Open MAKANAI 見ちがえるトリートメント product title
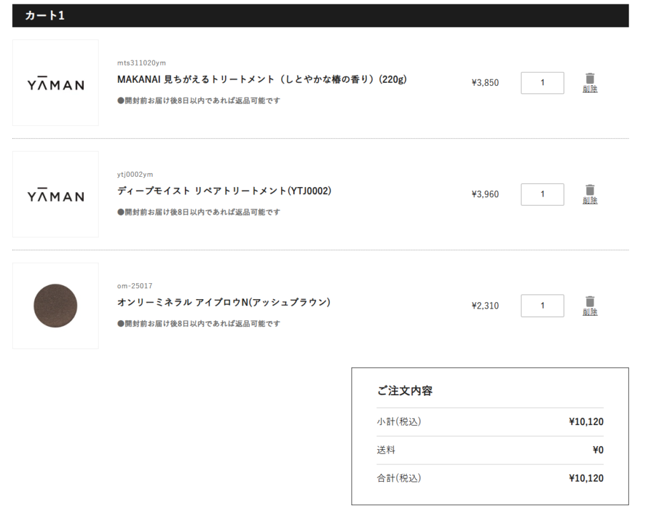This screenshot has width=651, height=516. tap(262, 80)
